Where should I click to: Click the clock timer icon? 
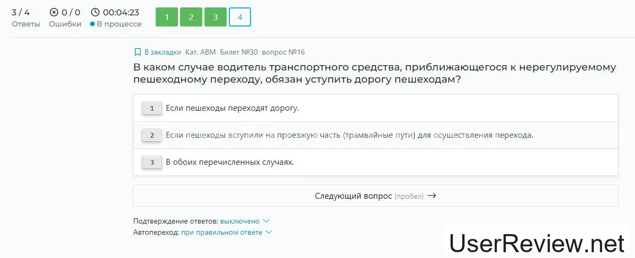point(95,12)
